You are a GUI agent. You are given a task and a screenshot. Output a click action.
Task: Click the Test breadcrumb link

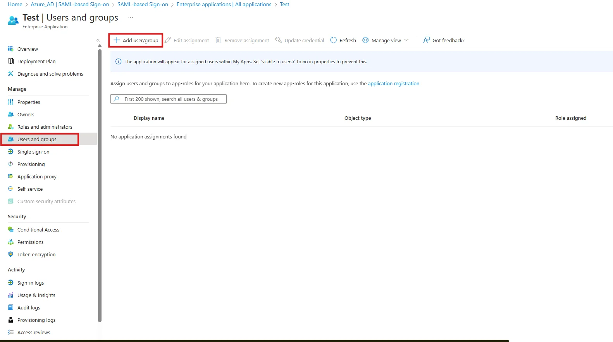[284, 4]
